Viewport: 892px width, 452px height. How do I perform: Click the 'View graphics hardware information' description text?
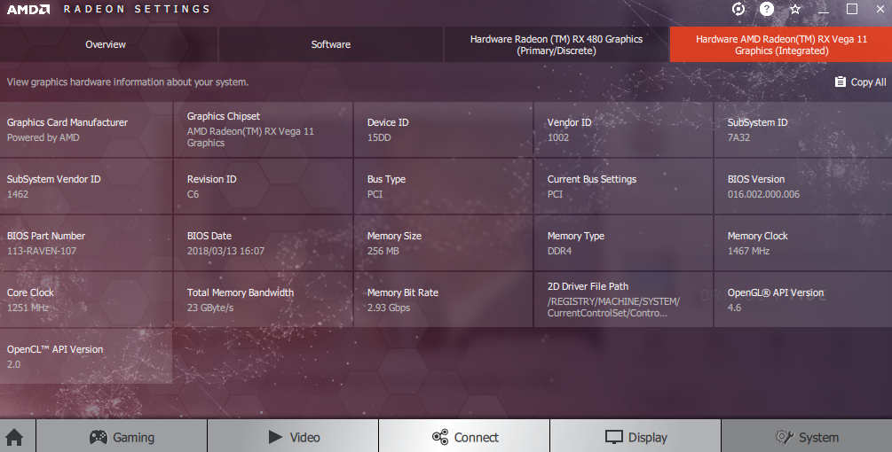pos(128,82)
